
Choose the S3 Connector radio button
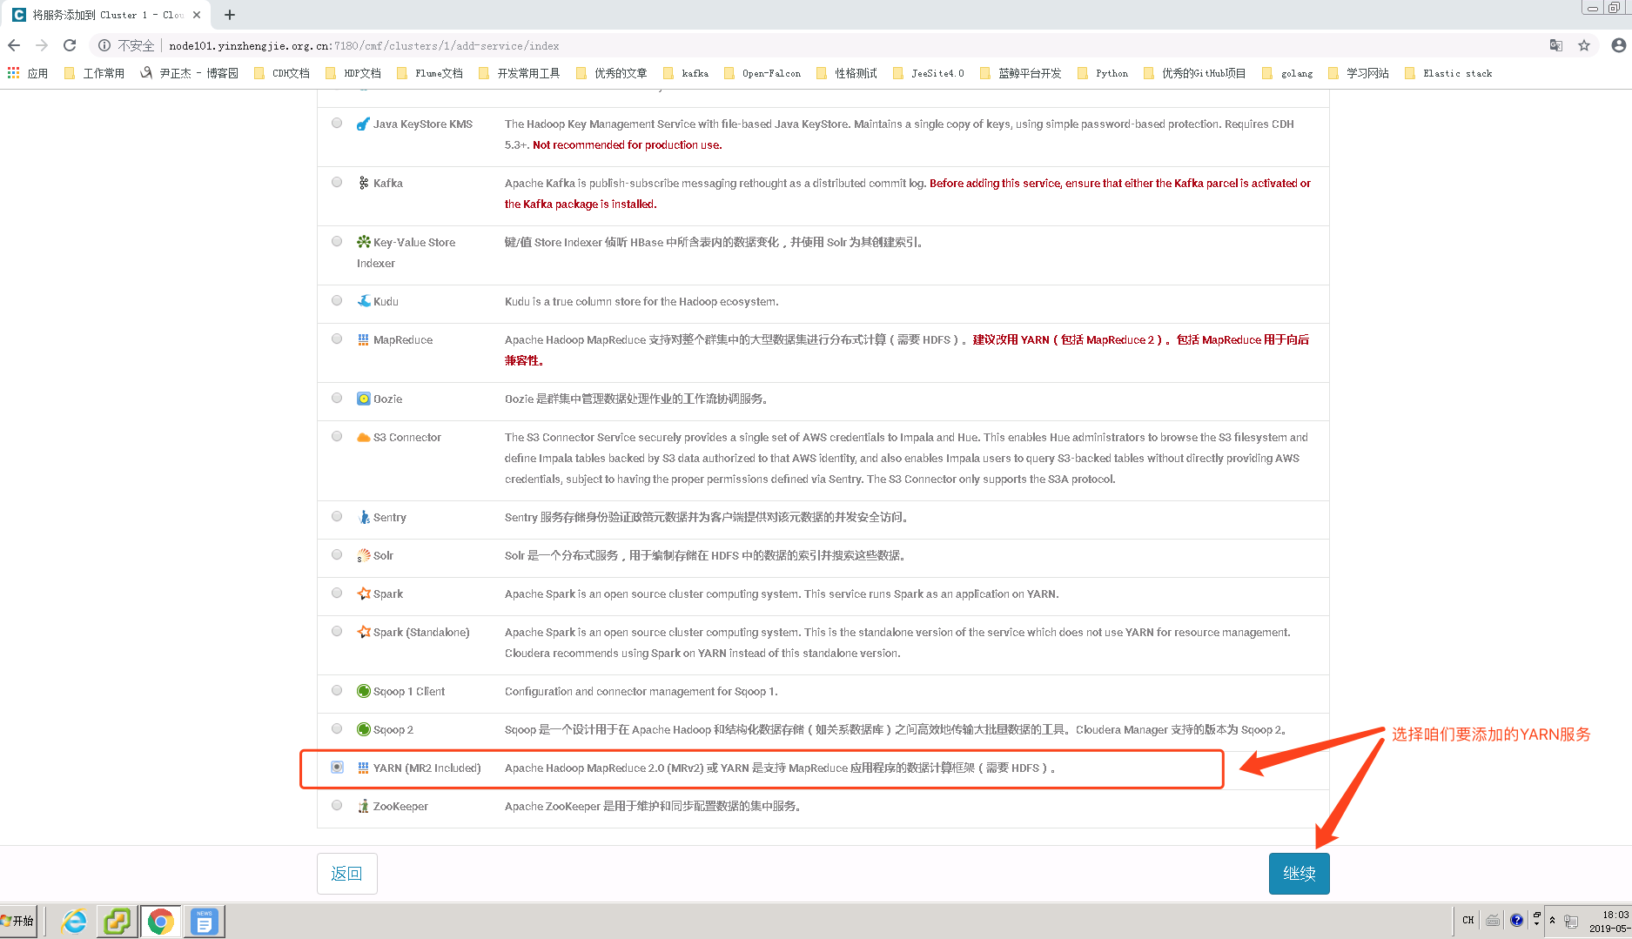click(x=337, y=437)
